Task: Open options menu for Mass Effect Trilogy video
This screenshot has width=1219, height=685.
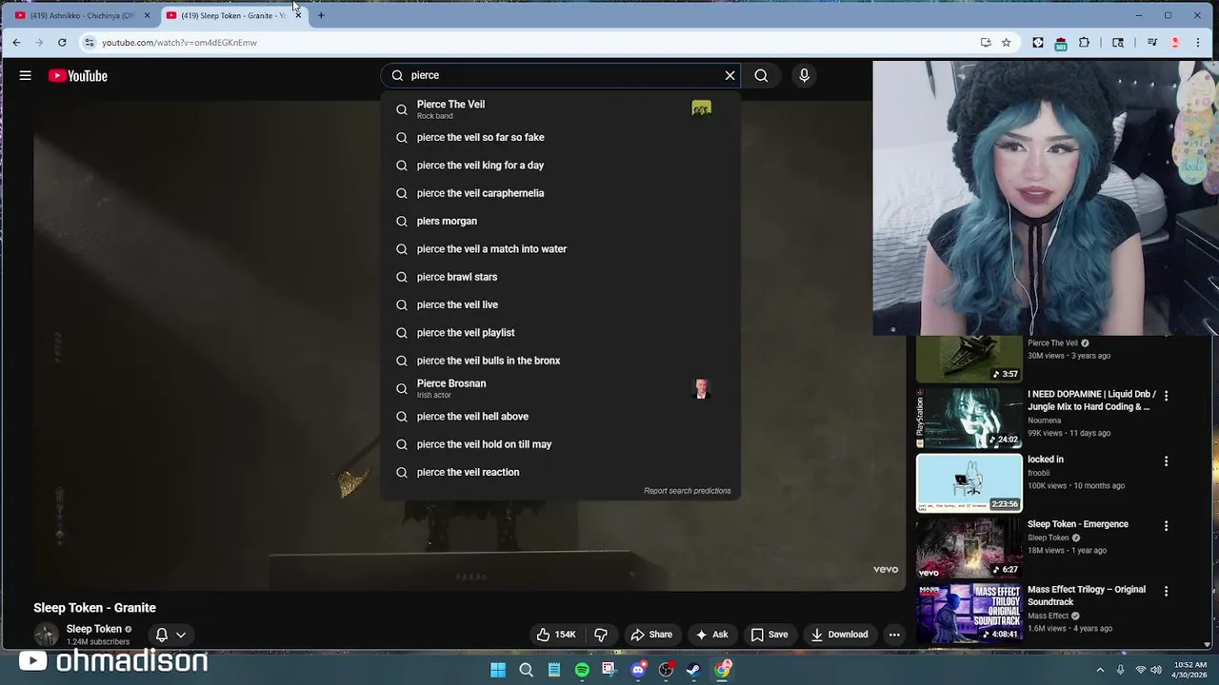Action: point(1166,592)
